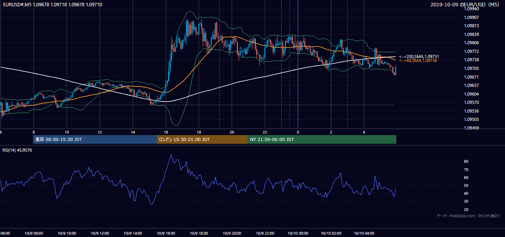Image resolution: width=505 pixels, height=237 pixels.
Task: Click hour label 8 under price chart
Action: pyautogui.click(x=34, y=132)
